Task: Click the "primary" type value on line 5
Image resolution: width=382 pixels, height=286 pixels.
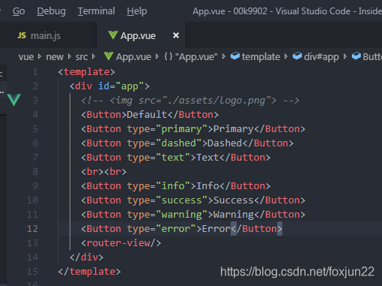Action: [x=181, y=129]
